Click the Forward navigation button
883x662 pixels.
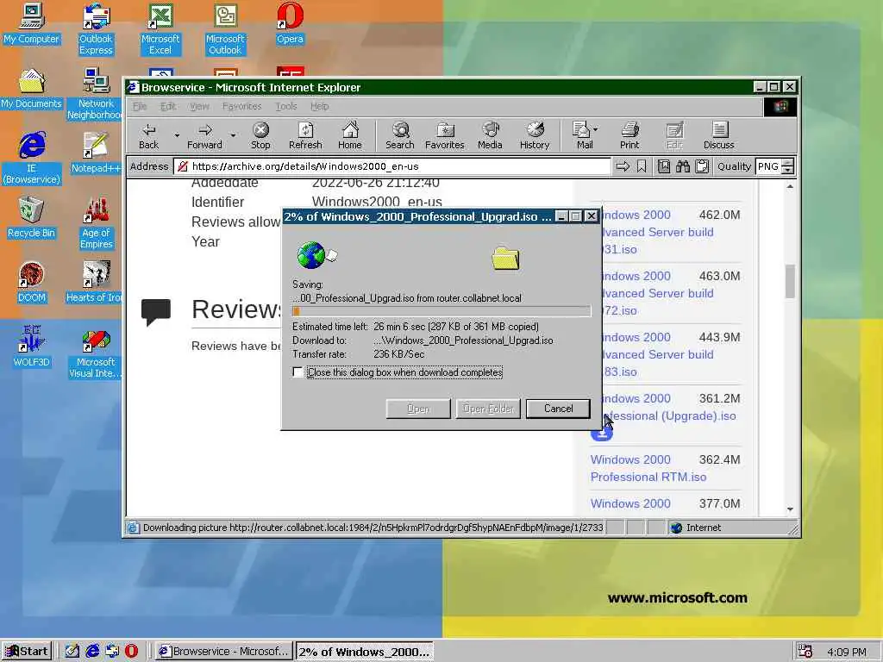(x=204, y=136)
